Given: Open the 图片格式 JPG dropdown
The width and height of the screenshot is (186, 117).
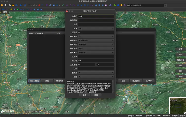Looking at the screenshot, I should [x=96, y=49].
